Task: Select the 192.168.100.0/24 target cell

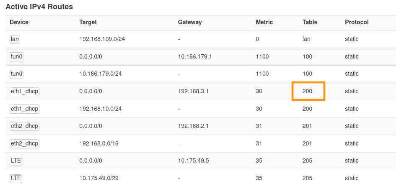Action: tap(102, 39)
